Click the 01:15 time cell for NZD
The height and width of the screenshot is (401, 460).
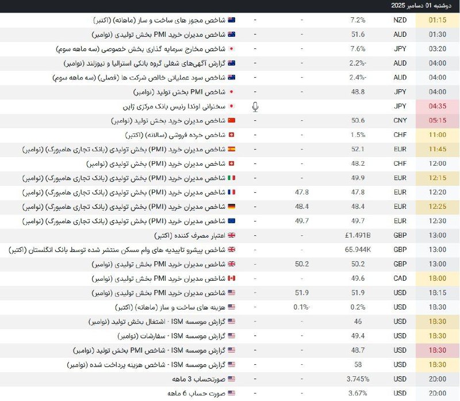click(436, 20)
